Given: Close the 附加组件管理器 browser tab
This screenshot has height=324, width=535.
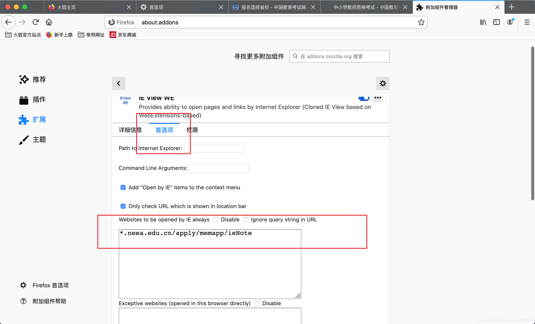Looking at the screenshot, I should pyautogui.click(x=497, y=7).
